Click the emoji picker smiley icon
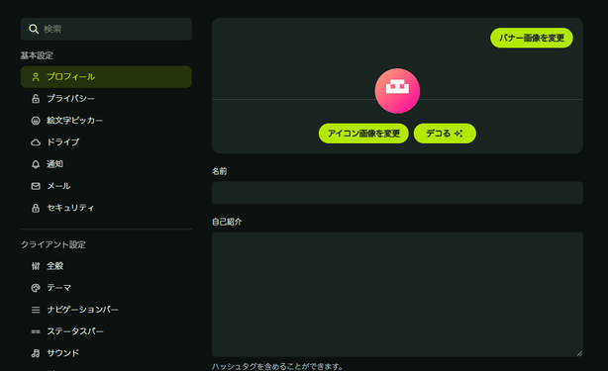The image size is (608, 371). (36, 121)
